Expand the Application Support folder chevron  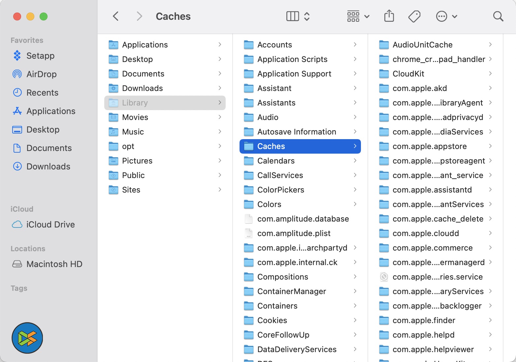pyautogui.click(x=355, y=74)
